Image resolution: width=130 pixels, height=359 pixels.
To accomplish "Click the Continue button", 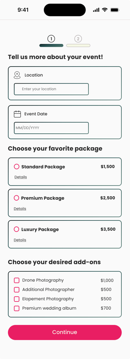I will [x=65, y=332].
